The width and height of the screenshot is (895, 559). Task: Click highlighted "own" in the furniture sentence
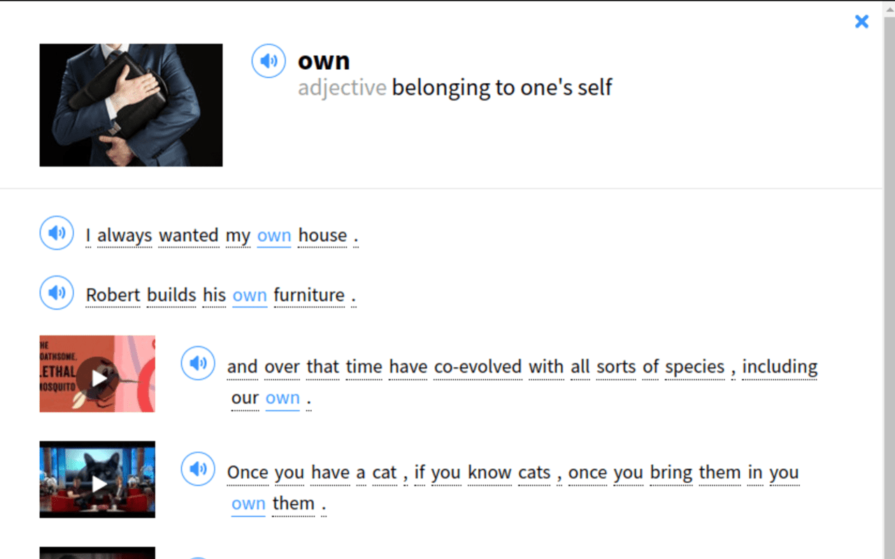pos(250,296)
